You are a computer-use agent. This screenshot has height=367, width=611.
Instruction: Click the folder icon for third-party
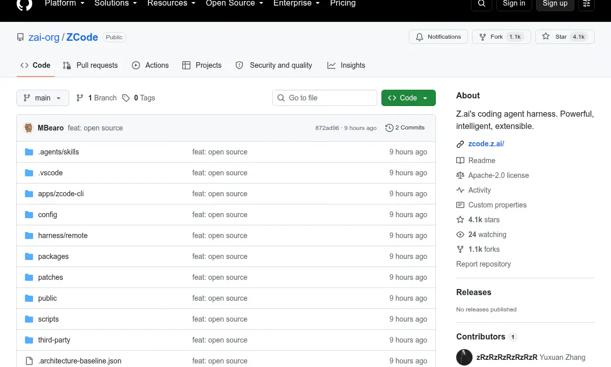click(29, 340)
